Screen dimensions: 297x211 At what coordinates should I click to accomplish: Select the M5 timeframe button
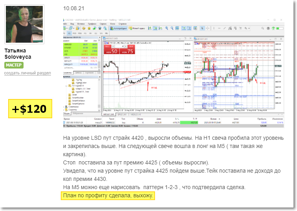pyautogui.click(x=69, y=33)
